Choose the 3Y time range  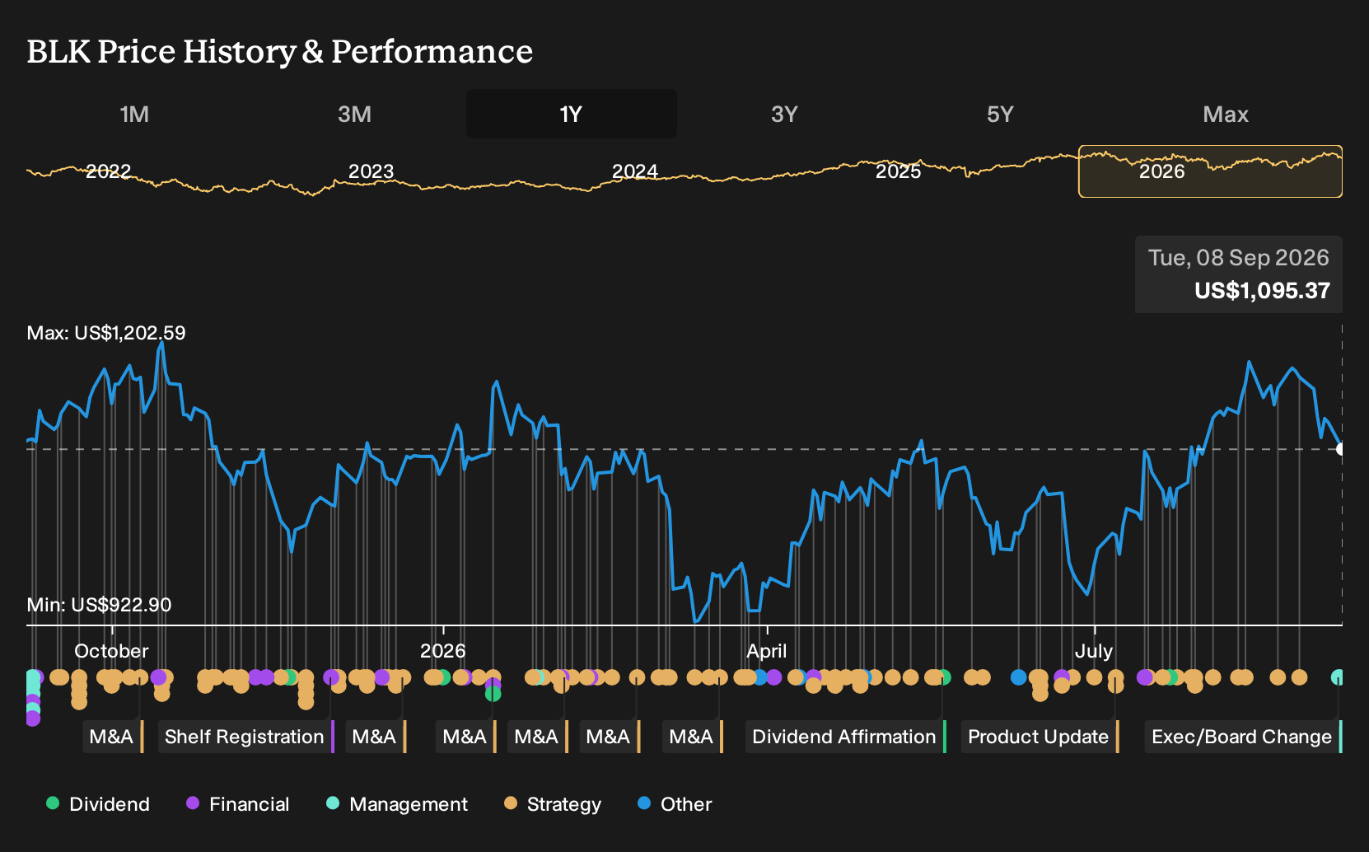tap(784, 114)
